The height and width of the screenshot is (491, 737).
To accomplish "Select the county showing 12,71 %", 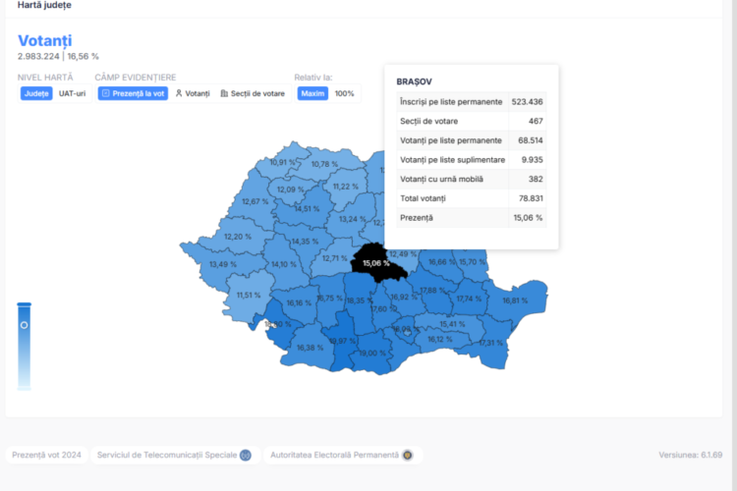I will [x=335, y=258].
